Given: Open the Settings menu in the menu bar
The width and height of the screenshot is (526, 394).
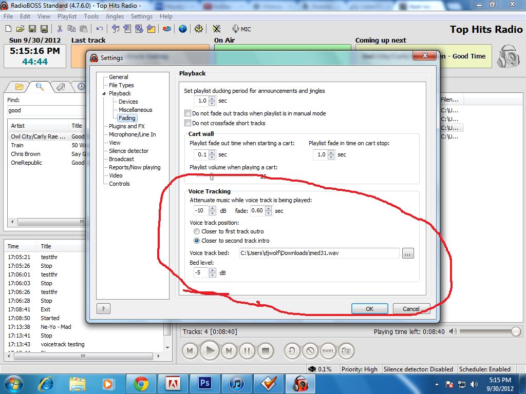Looking at the screenshot, I should (x=142, y=16).
